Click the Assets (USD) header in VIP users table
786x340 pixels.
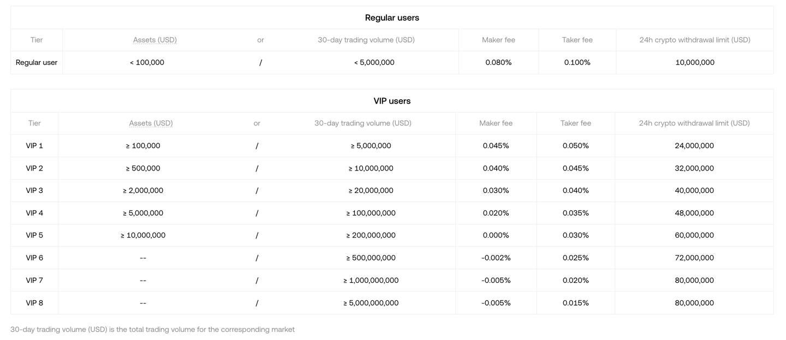[x=151, y=123]
